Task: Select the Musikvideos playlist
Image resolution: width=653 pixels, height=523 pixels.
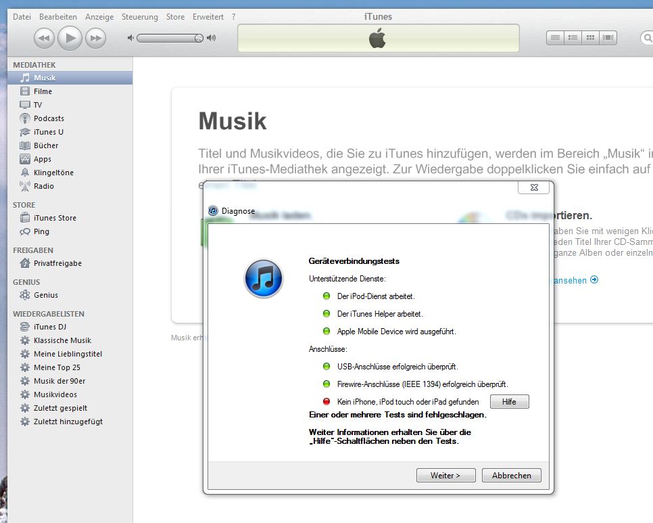Action: (70, 394)
